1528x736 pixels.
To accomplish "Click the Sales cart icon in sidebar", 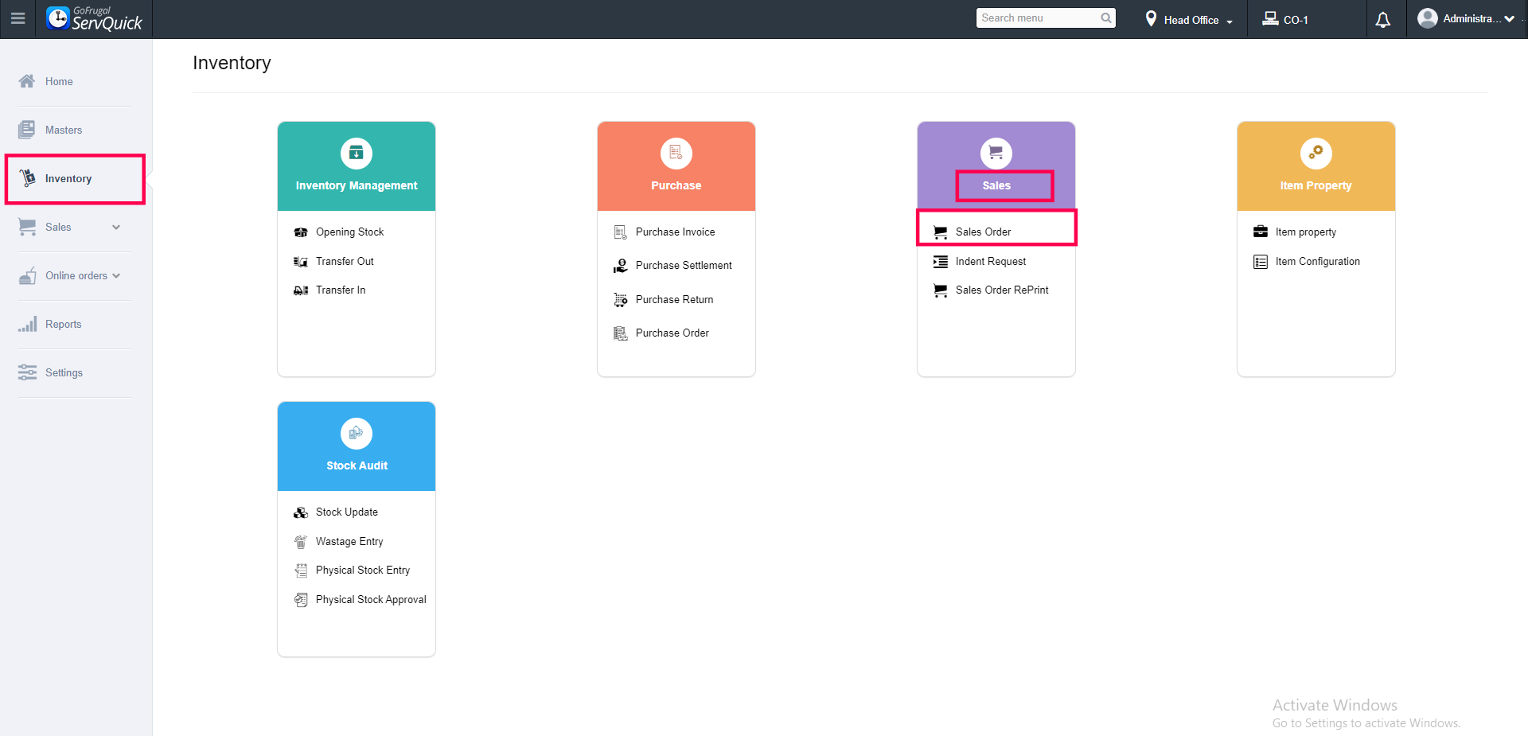I will click(27, 227).
